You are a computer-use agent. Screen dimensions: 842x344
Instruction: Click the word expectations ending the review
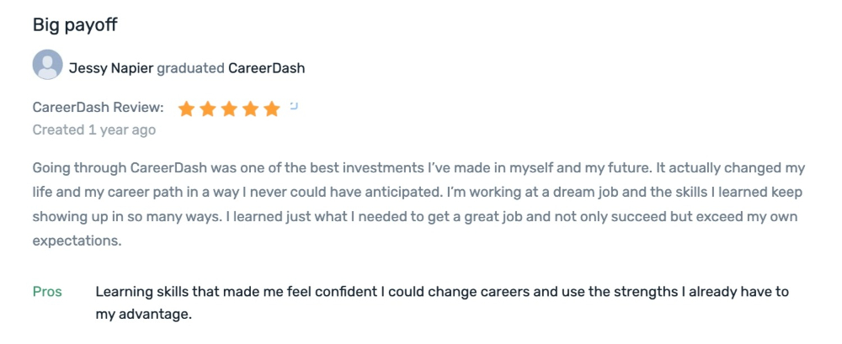point(77,241)
